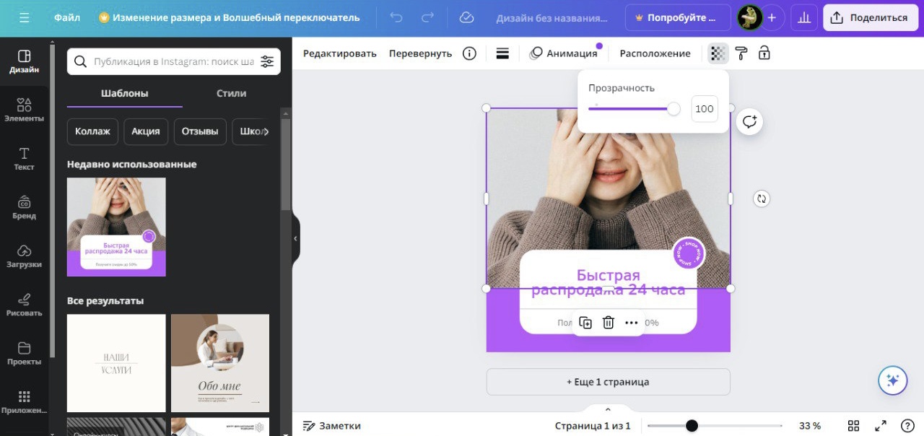This screenshot has width=924, height=436.
Task: Open the help question mark
Action: 907,426
